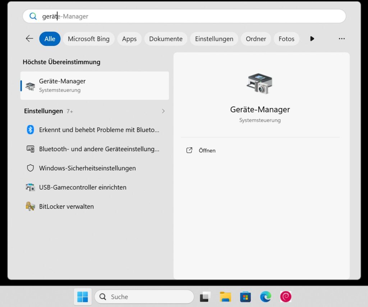The image size is (368, 307).
Task: Open Windows-Sicherheitseinstellungen result
Action: (x=87, y=168)
